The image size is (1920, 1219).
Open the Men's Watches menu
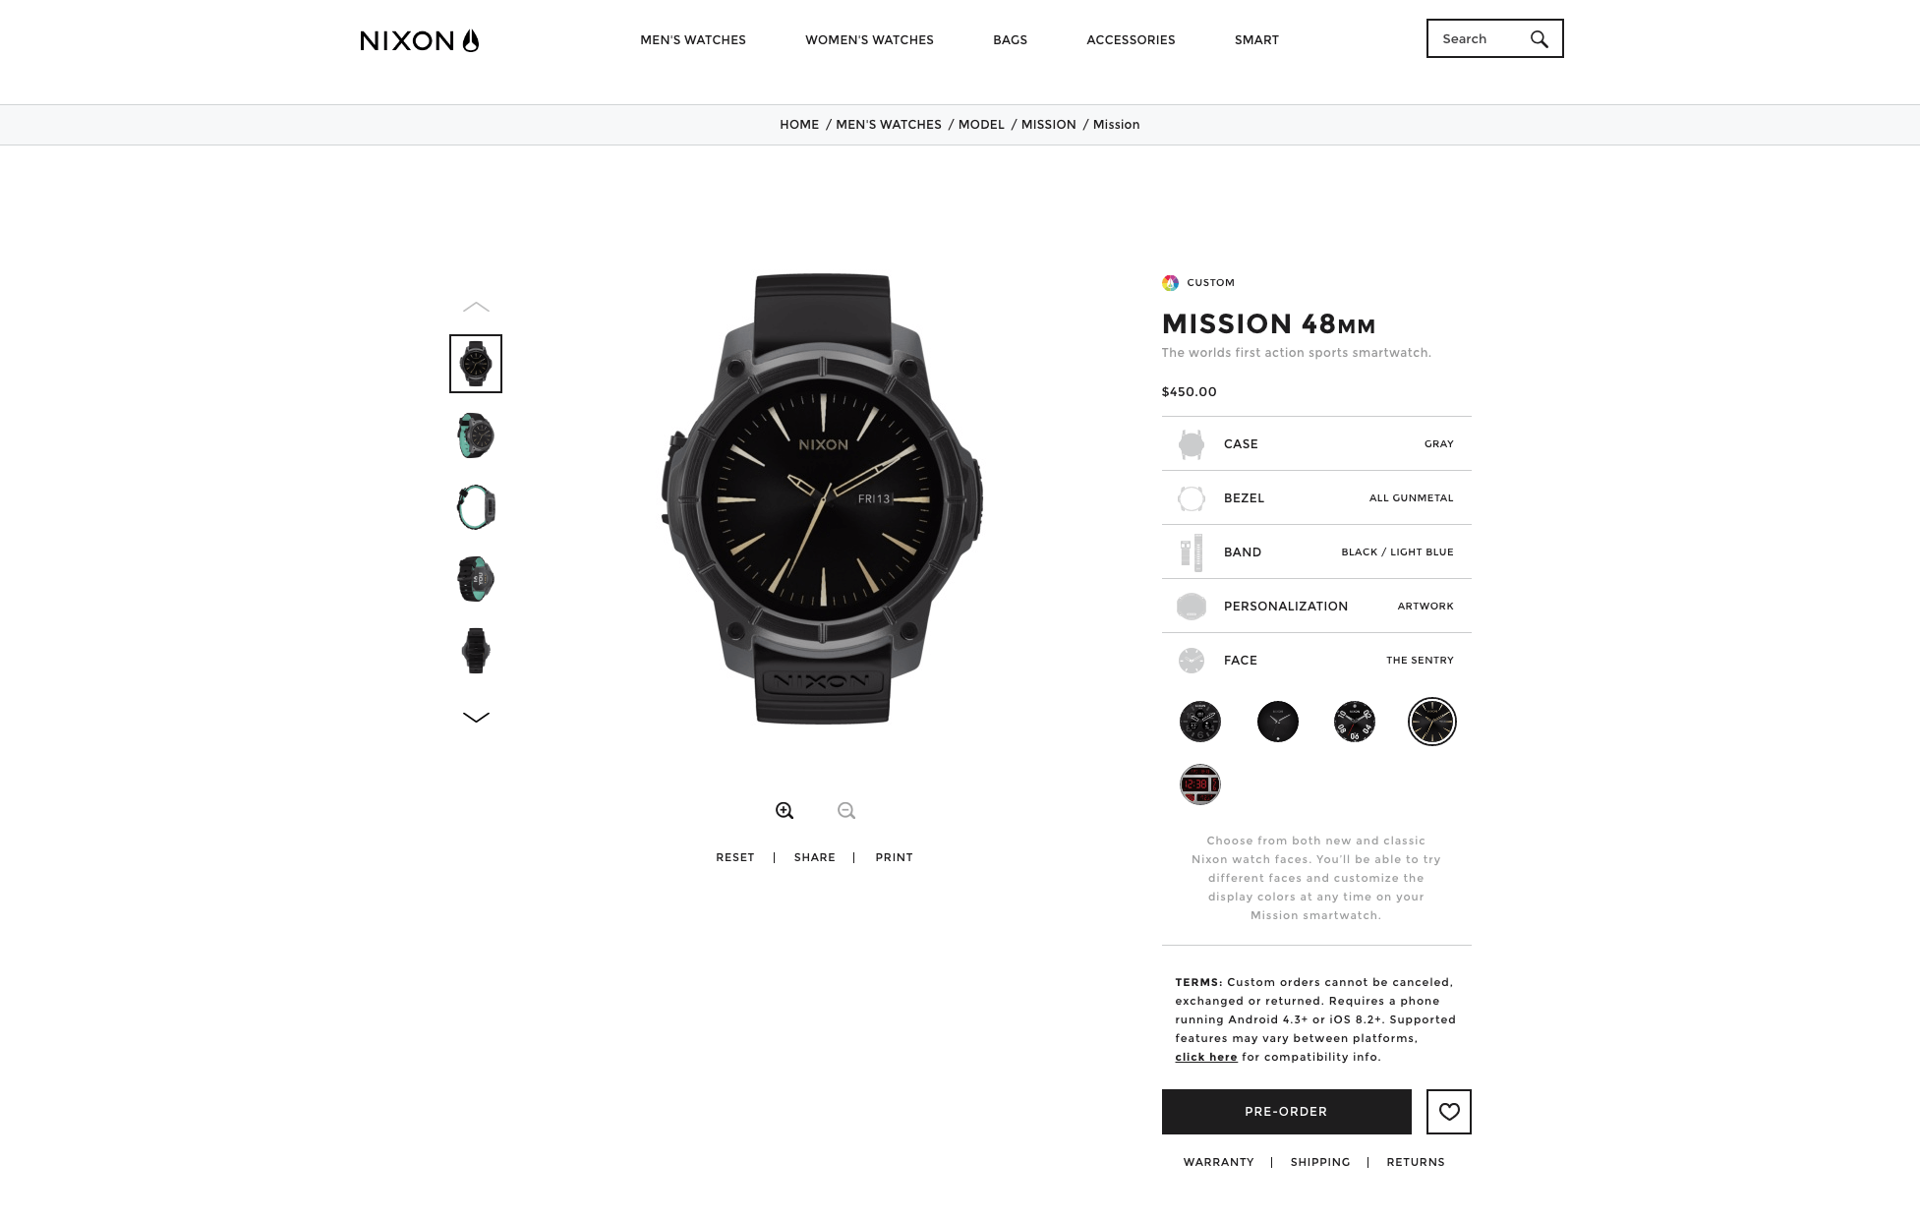coord(693,40)
